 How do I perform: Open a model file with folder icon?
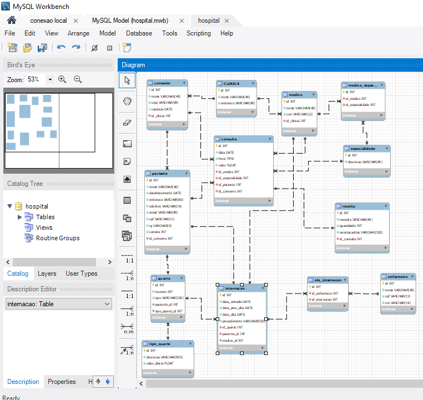coord(28,48)
